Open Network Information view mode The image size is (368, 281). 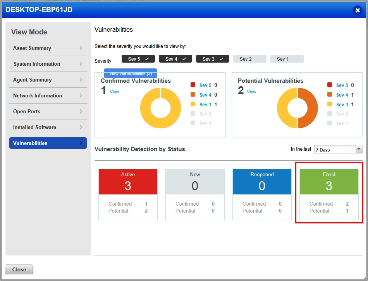(48, 96)
